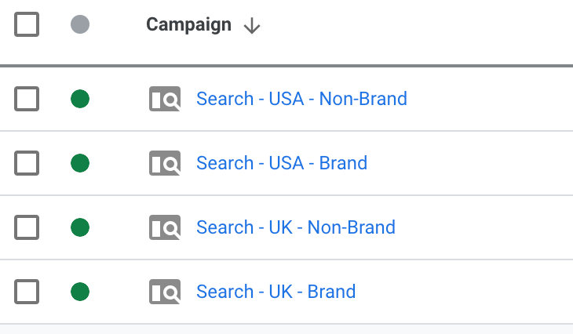Viewport: 573px width, 334px height.
Task: Click green status dot for UK Brand
Action: tap(80, 292)
